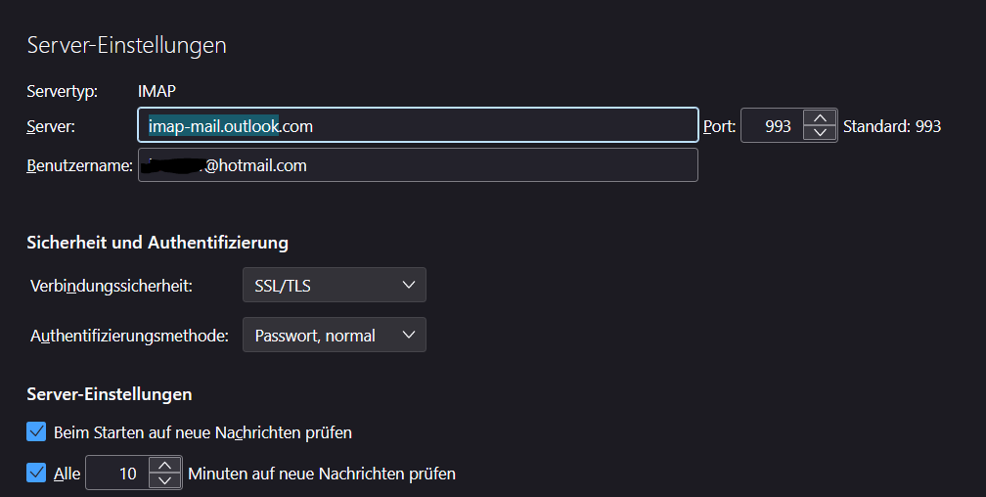Click the 'Verbindungssicherheit:' label
The width and height of the screenshot is (986, 497).
point(112,286)
